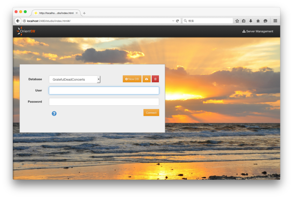The height and width of the screenshot is (198, 293).
Task: Open the GratefulDeadConcerts database dropdown
Action: [x=75, y=79]
